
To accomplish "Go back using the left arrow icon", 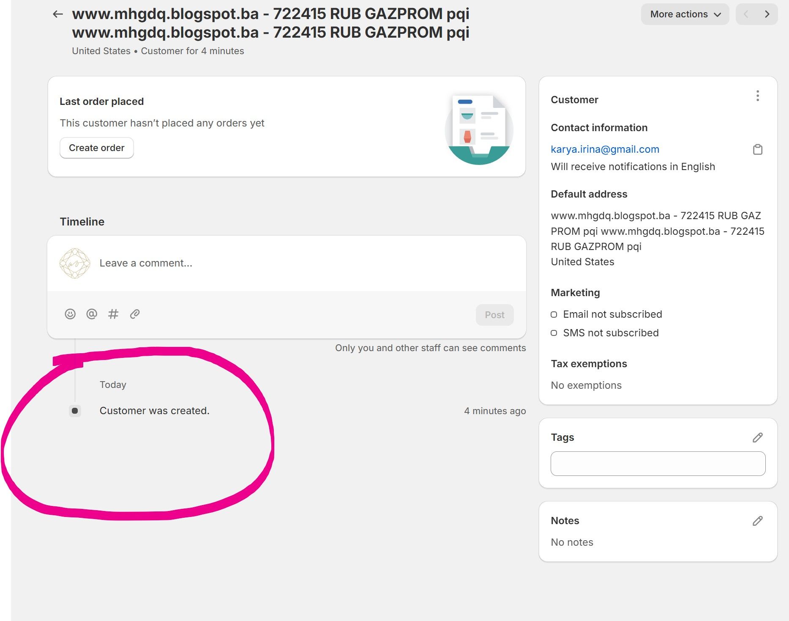I will tap(58, 14).
